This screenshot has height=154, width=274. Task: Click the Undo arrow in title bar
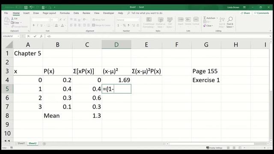point(31,7)
